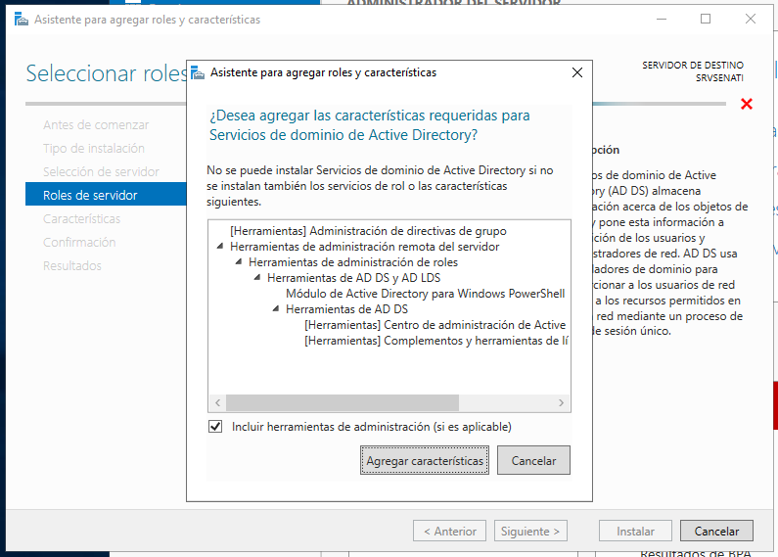778x557 pixels.
Task: Select Complementos y herramientas de lí item
Action: point(436,341)
